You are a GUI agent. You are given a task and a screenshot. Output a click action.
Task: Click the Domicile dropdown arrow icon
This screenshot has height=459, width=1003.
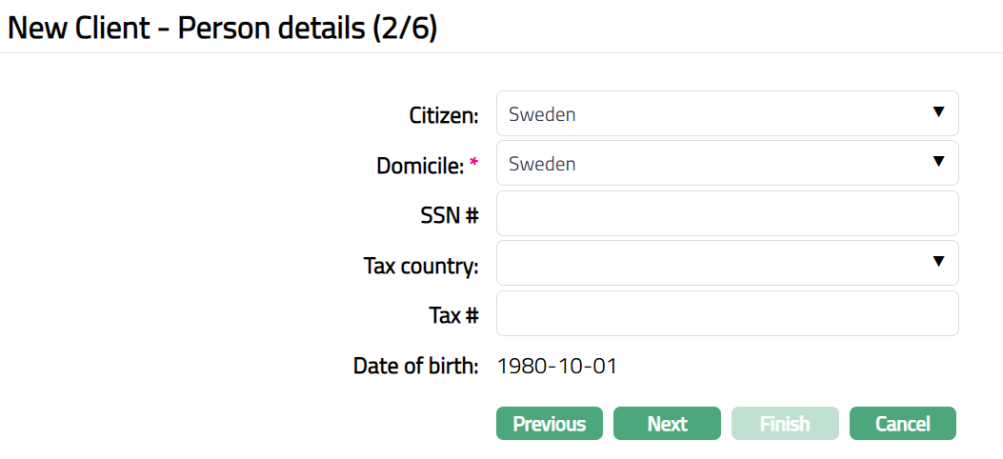click(x=938, y=163)
